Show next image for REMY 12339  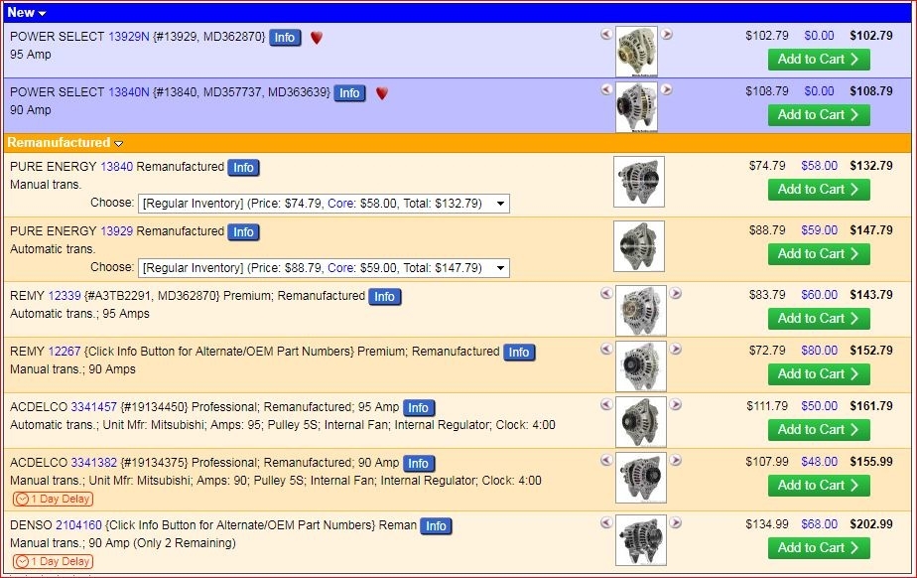(x=676, y=293)
